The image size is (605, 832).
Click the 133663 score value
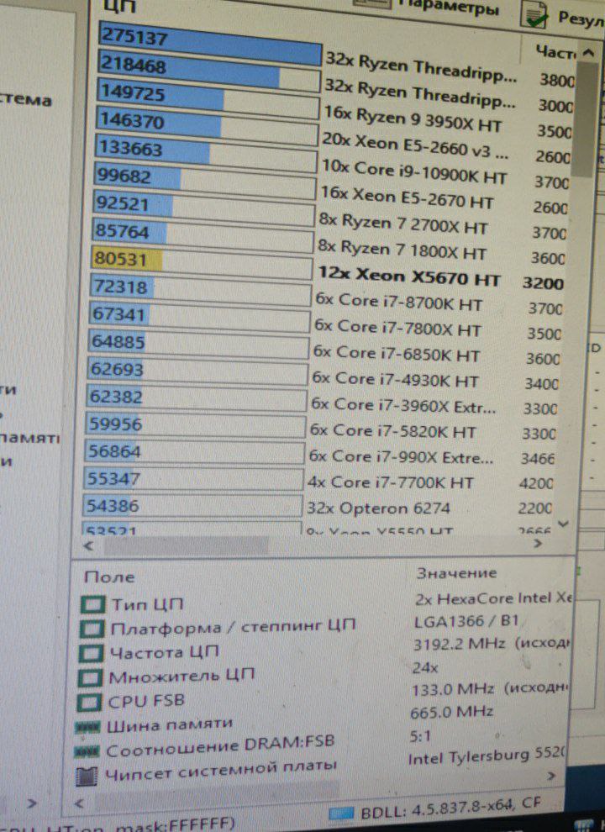coord(130,148)
